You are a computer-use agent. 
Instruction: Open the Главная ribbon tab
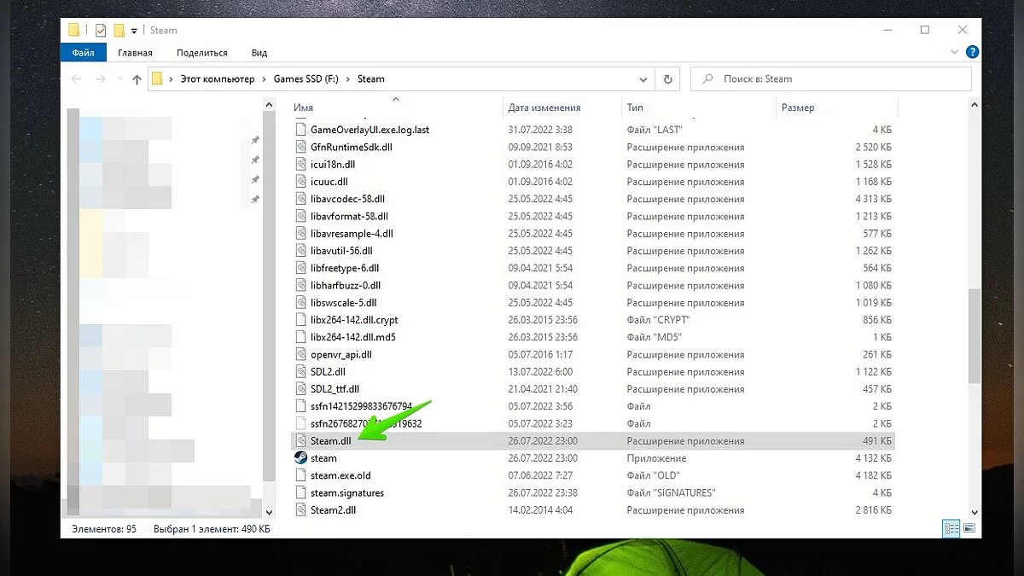[x=135, y=53]
